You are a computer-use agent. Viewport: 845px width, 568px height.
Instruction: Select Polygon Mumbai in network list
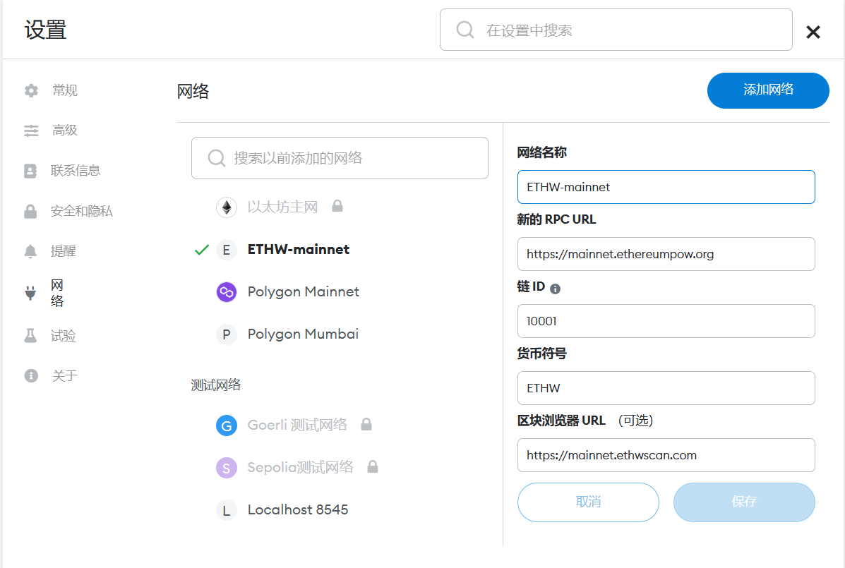(303, 334)
